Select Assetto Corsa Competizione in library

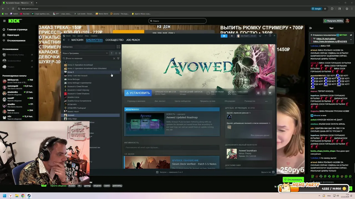tap(90, 101)
